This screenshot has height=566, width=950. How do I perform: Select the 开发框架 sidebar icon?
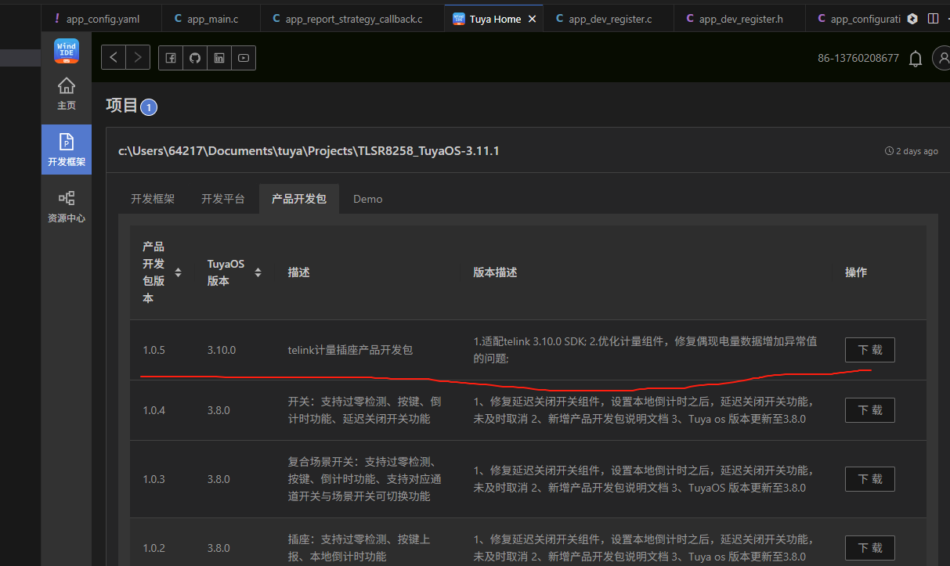point(67,150)
